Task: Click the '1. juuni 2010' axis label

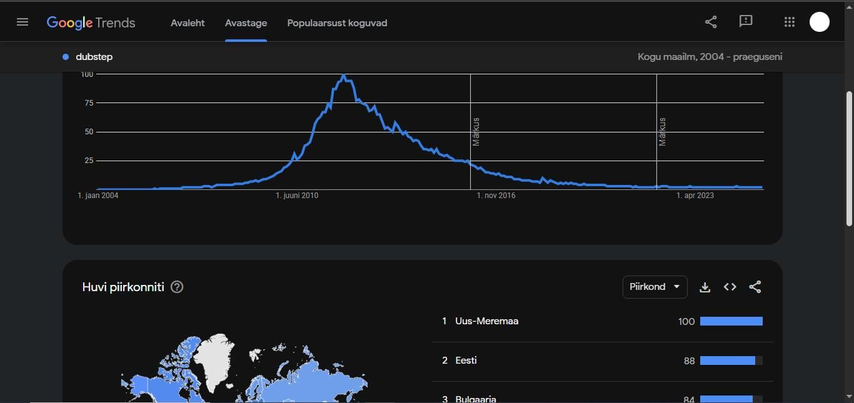Action: [297, 196]
